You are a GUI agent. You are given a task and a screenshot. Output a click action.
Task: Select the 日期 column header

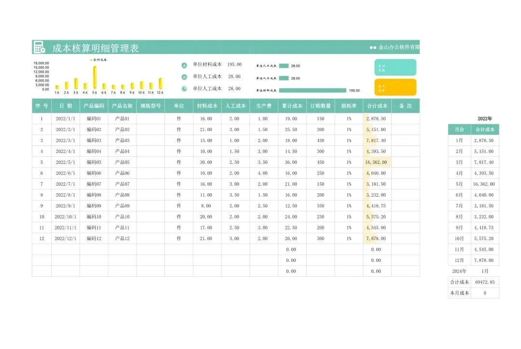(x=66, y=106)
